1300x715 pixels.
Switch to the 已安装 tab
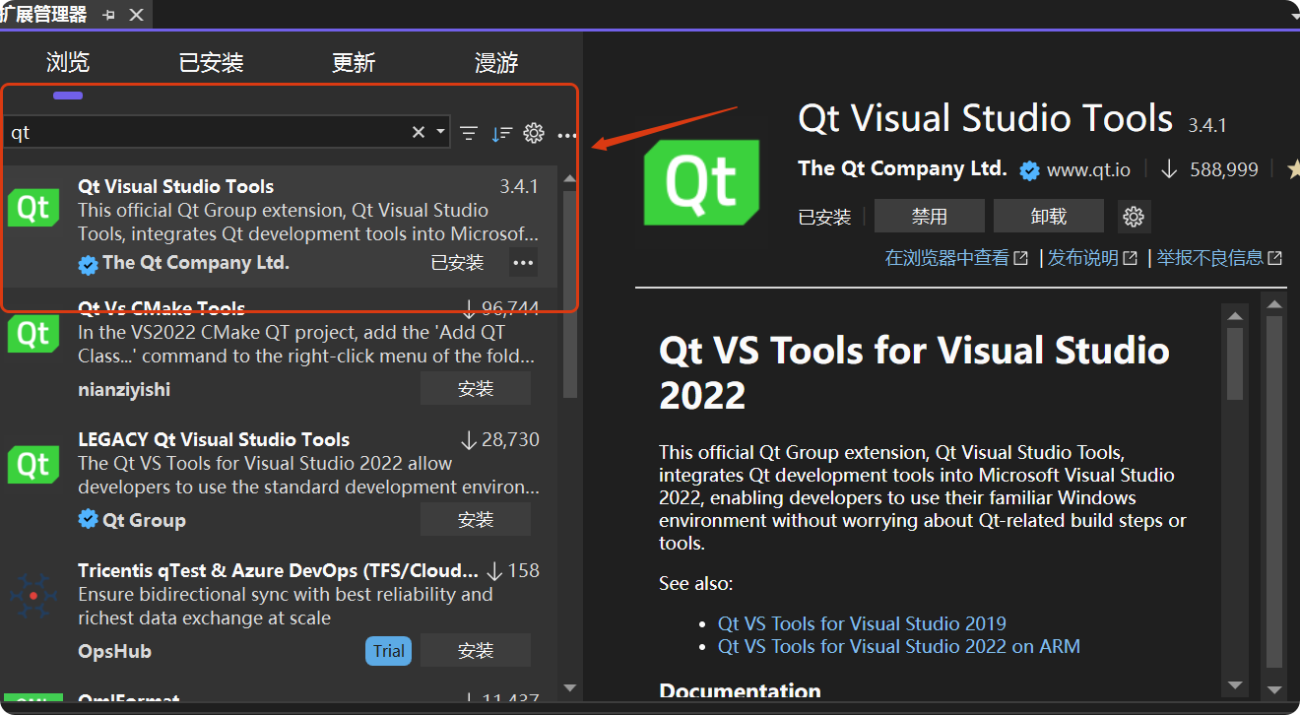tap(211, 61)
